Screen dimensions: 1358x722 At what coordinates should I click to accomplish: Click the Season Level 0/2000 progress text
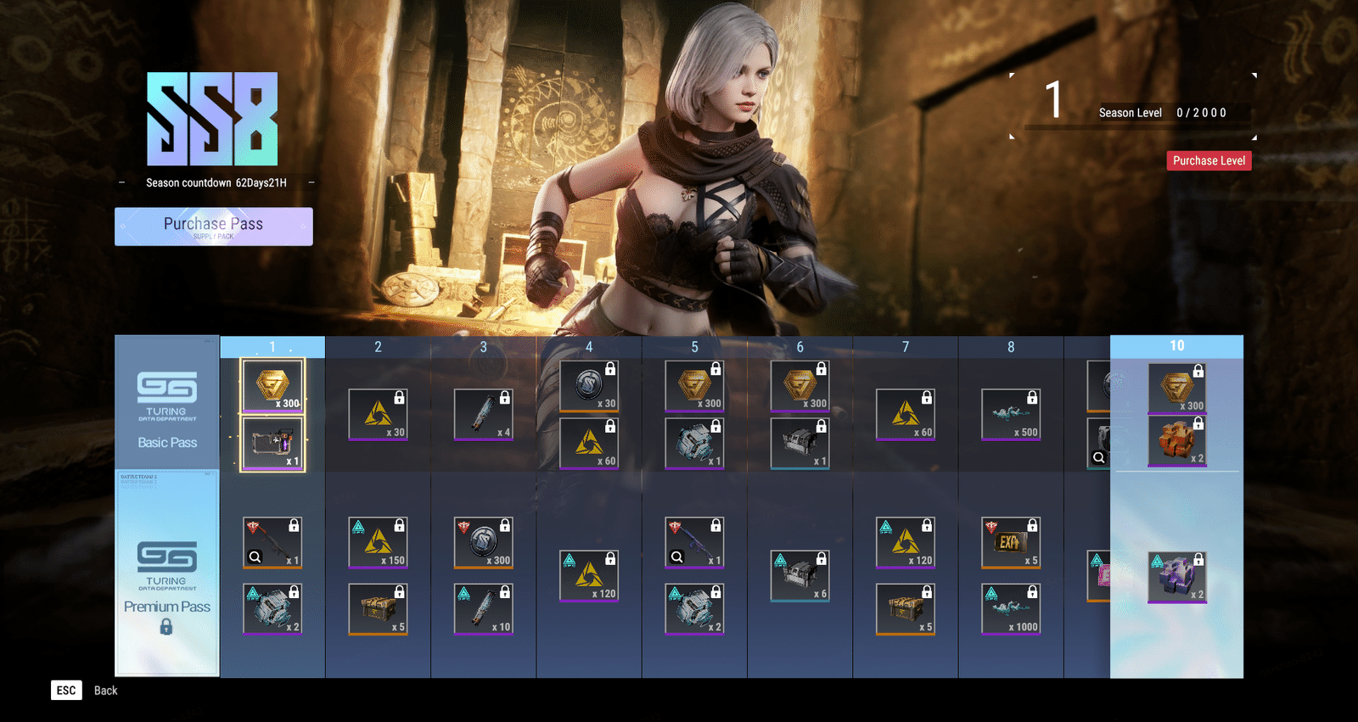[x=1163, y=113]
